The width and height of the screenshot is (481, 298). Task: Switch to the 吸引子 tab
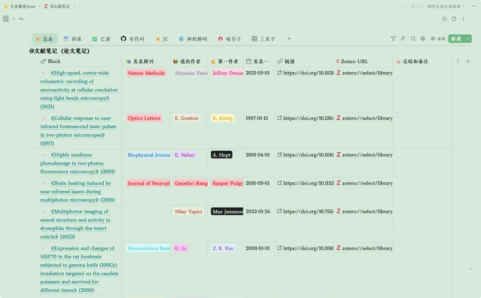[229, 39]
